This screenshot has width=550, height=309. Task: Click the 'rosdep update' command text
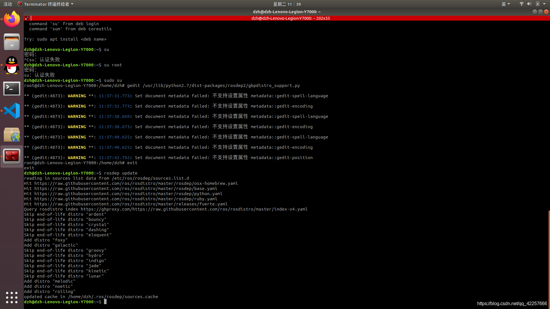click(x=121, y=173)
